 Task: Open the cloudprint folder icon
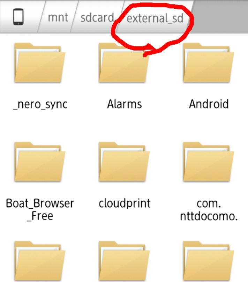click(124, 162)
